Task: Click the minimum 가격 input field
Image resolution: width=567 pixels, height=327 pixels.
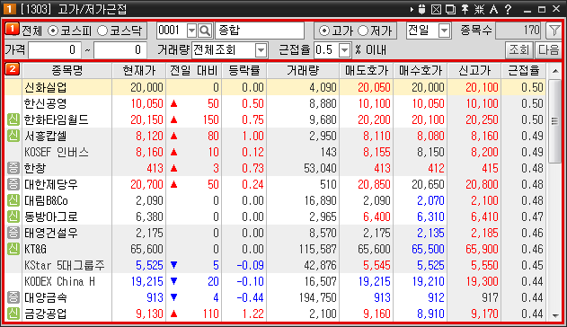Action: tap(54, 50)
